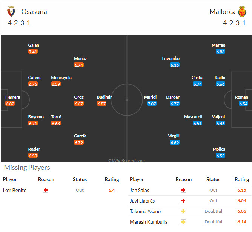Click Takuma Asano's yellow doubtful icon
Viewport: 252px width, 232px height.
pos(183,211)
